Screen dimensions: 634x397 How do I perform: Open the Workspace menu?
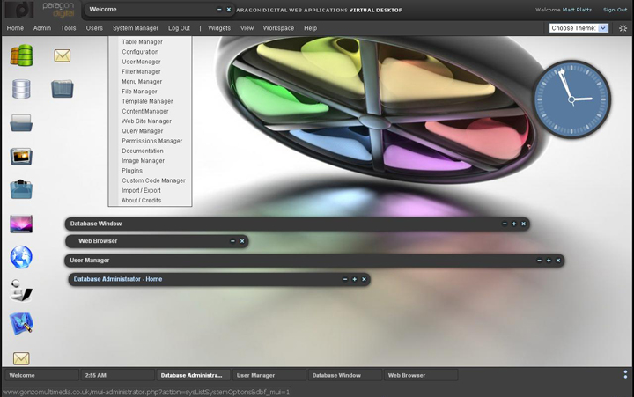278,28
